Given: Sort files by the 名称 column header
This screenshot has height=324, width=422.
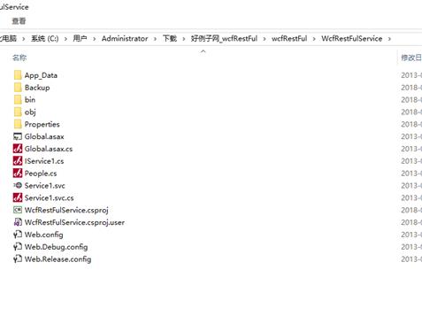Looking at the screenshot, I should pyautogui.click(x=19, y=58).
